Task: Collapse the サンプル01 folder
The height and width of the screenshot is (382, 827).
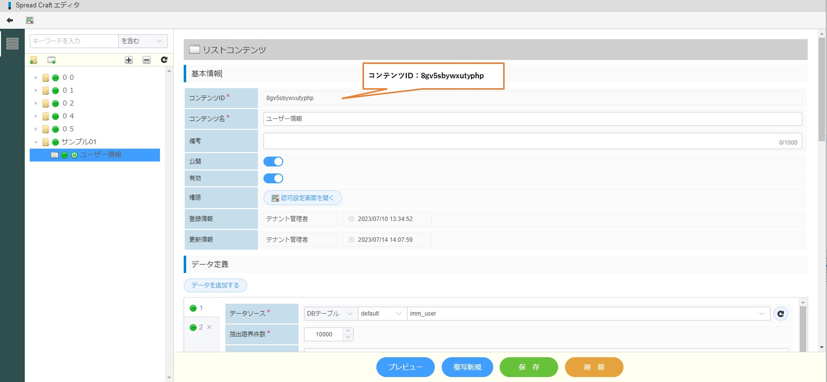Action: coord(36,142)
